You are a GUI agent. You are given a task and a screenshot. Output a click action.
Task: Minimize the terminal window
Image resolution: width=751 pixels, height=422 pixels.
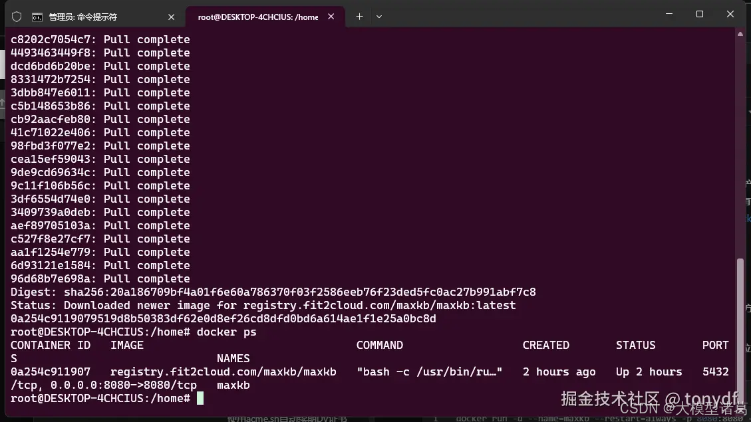(669, 14)
